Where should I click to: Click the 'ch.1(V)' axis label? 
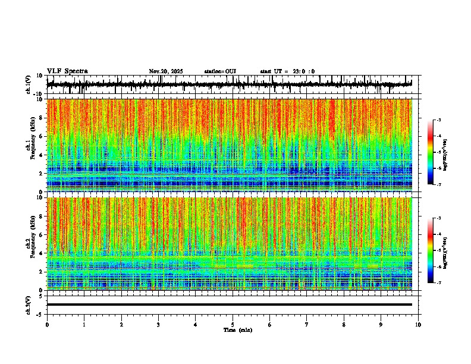pos(29,84)
